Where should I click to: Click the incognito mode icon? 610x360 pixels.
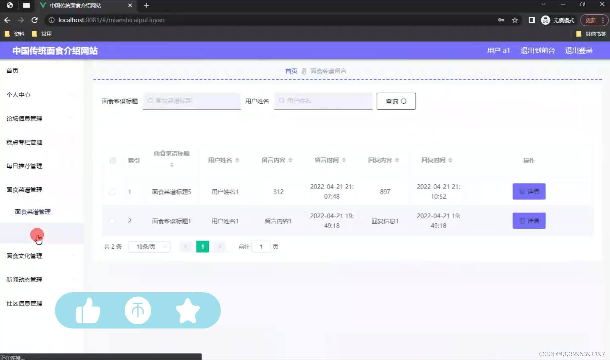(545, 20)
